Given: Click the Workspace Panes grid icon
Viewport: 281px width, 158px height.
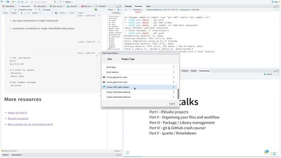Looking at the screenshot, I should [x=61, y=2].
